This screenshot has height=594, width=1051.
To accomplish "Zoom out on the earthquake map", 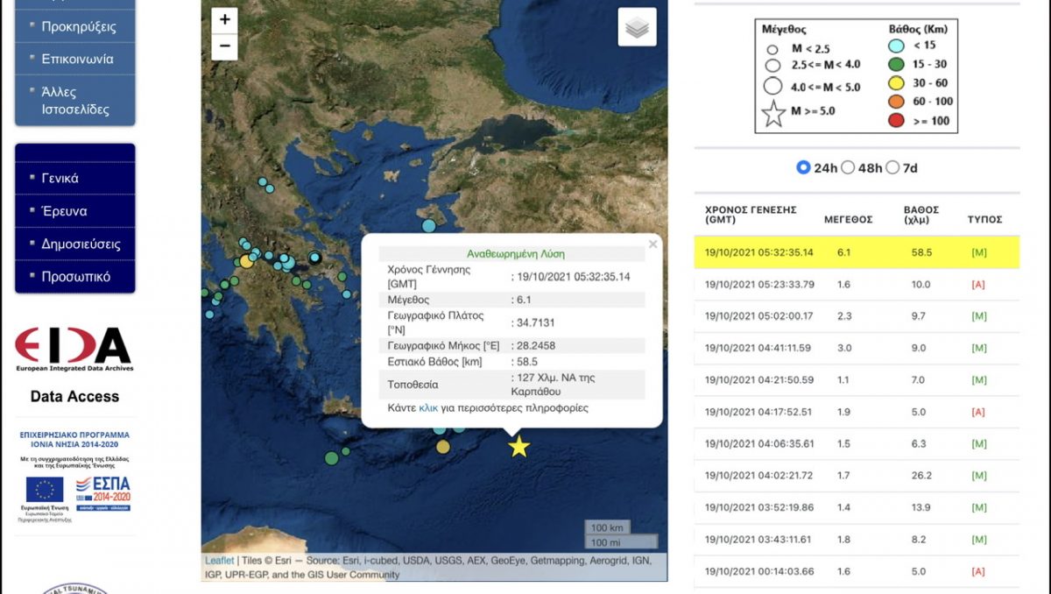I will pos(225,46).
